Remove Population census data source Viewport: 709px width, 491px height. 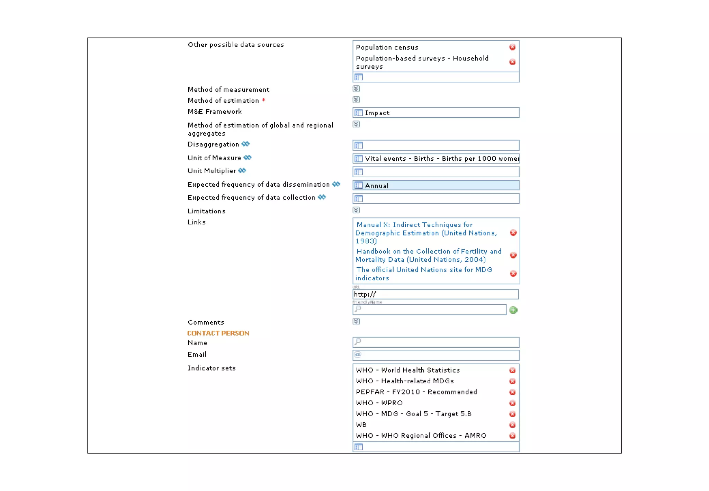click(512, 47)
